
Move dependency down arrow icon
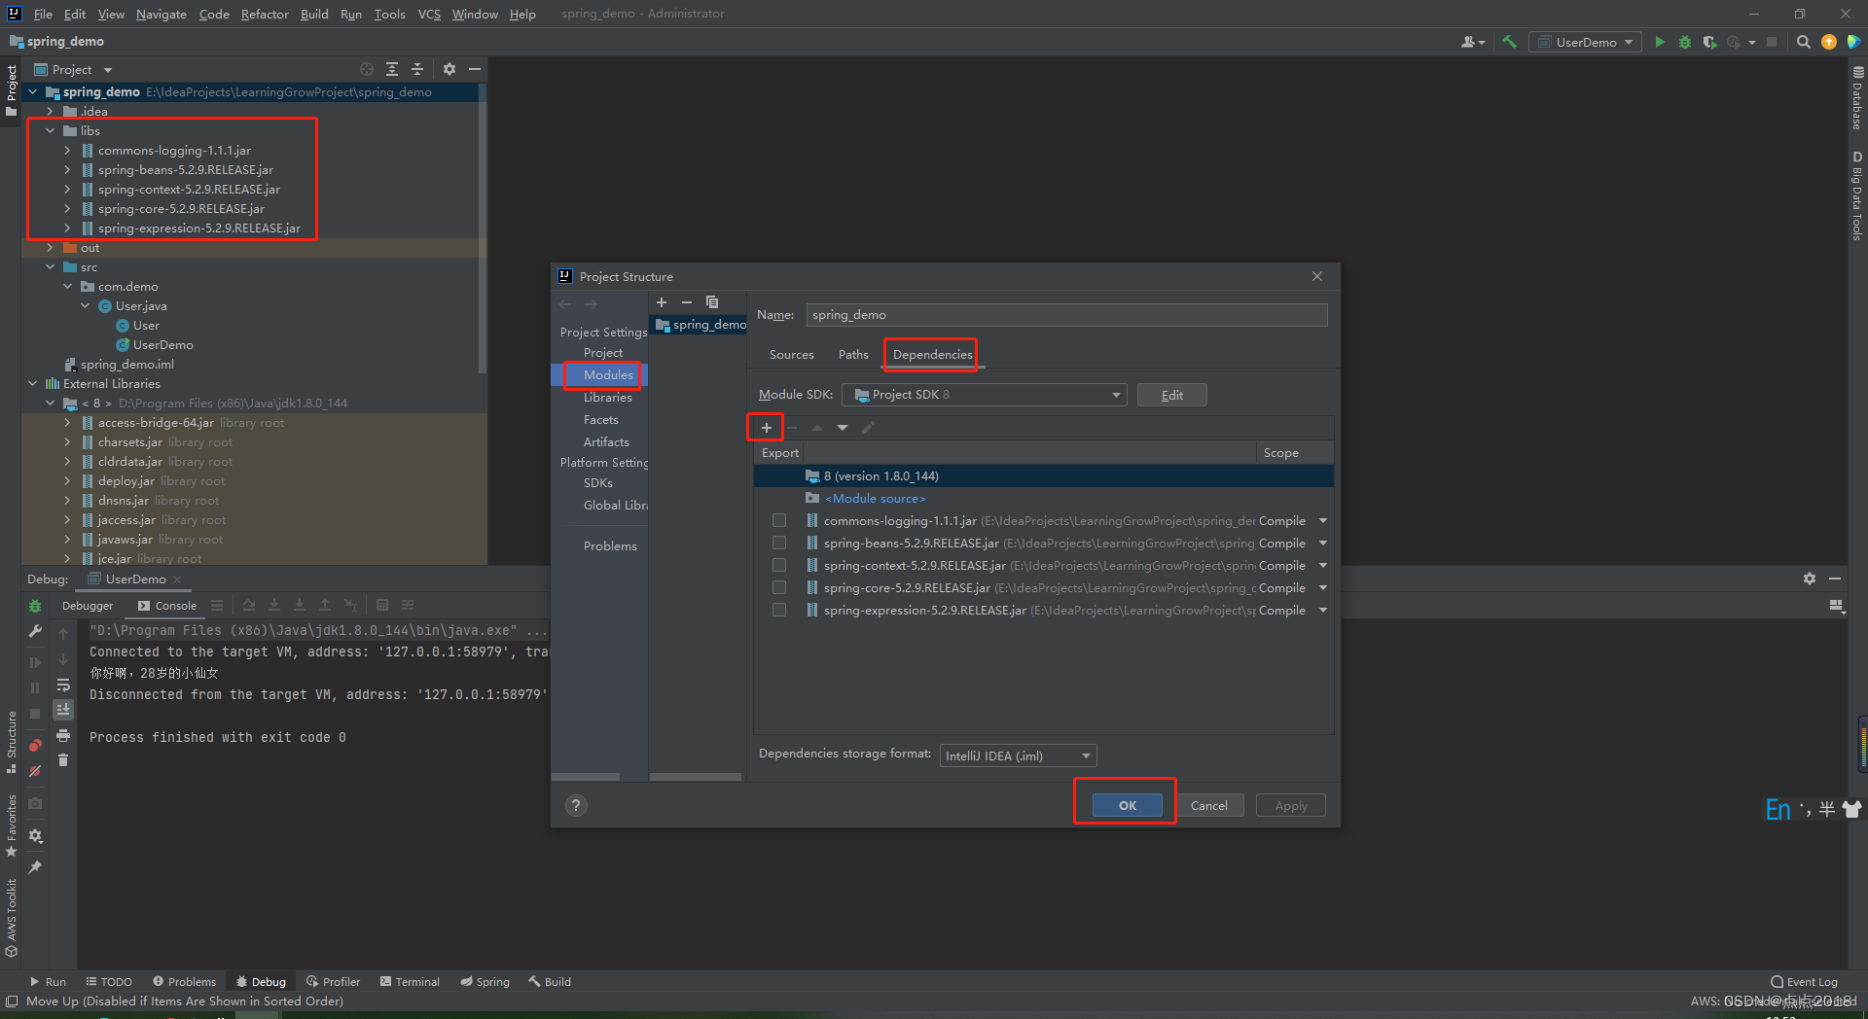pyautogui.click(x=843, y=428)
